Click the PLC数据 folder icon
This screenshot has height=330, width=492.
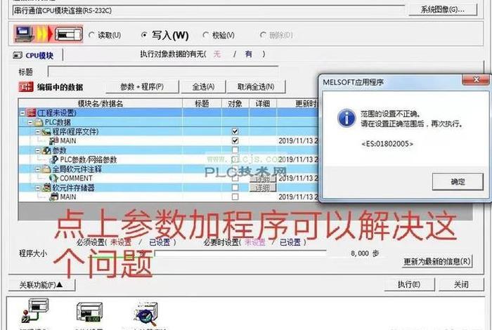coord(39,122)
